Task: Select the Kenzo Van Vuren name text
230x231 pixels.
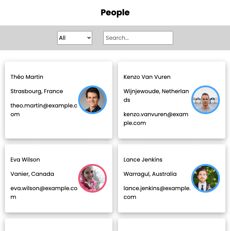Action: pyautogui.click(x=147, y=77)
